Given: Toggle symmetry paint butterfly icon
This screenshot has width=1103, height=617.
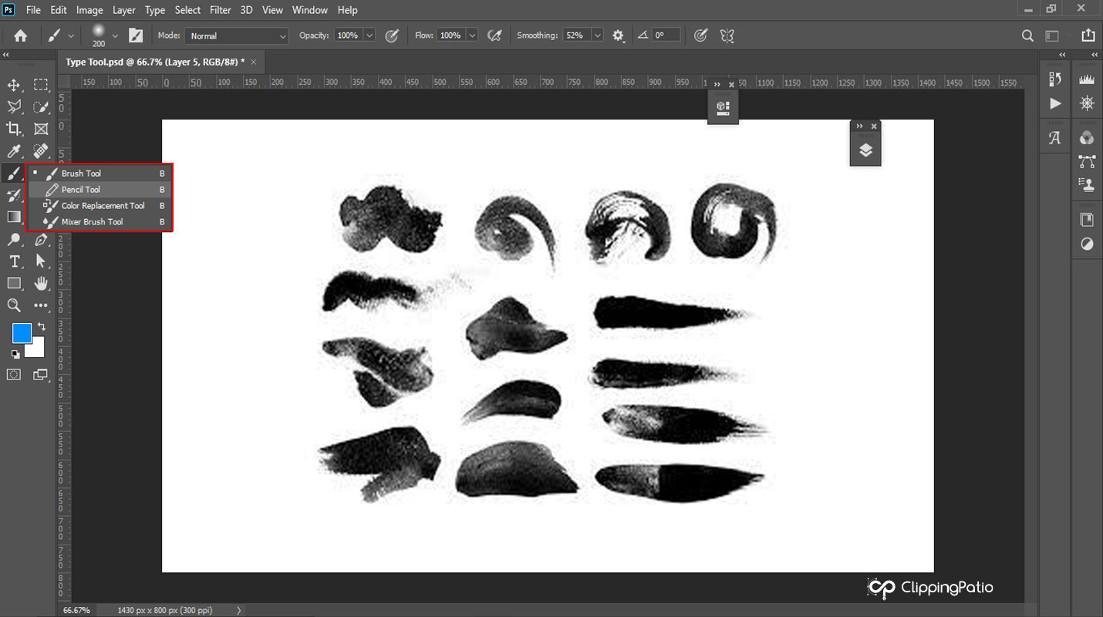Looking at the screenshot, I should [726, 35].
